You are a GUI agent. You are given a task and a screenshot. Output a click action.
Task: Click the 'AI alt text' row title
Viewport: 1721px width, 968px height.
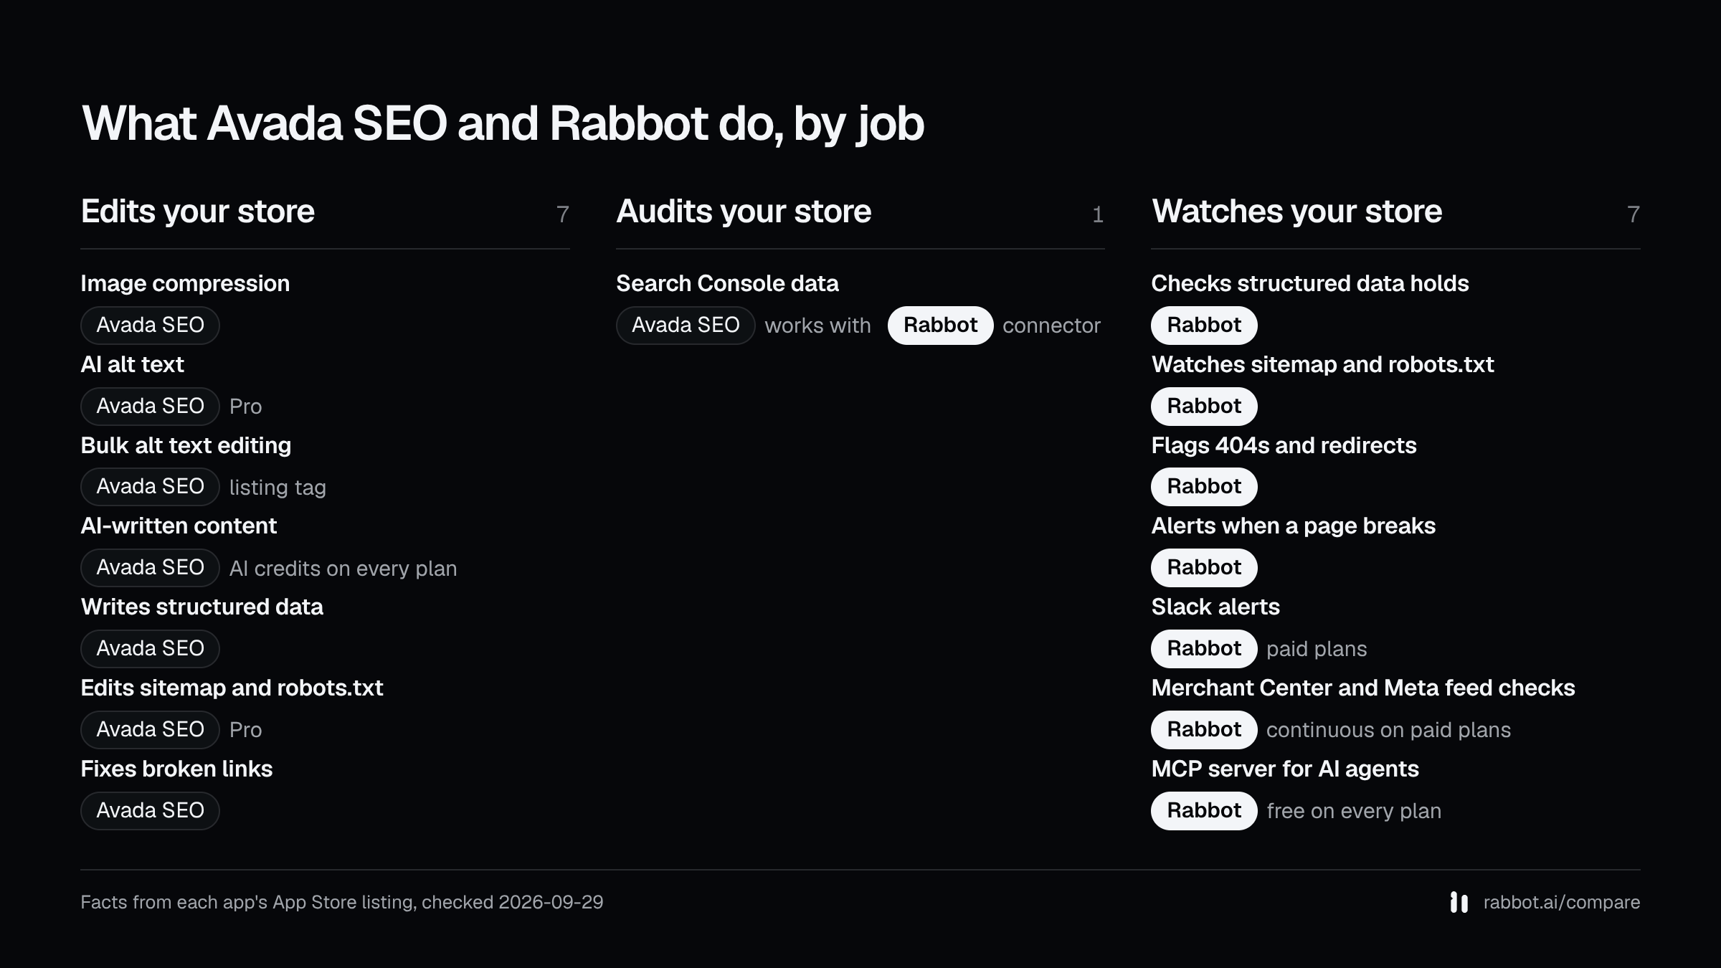[x=132, y=364]
